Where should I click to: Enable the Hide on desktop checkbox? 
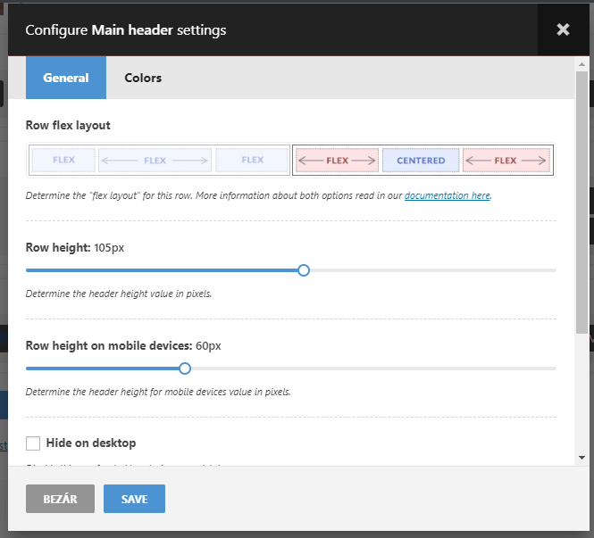(x=34, y=443)
